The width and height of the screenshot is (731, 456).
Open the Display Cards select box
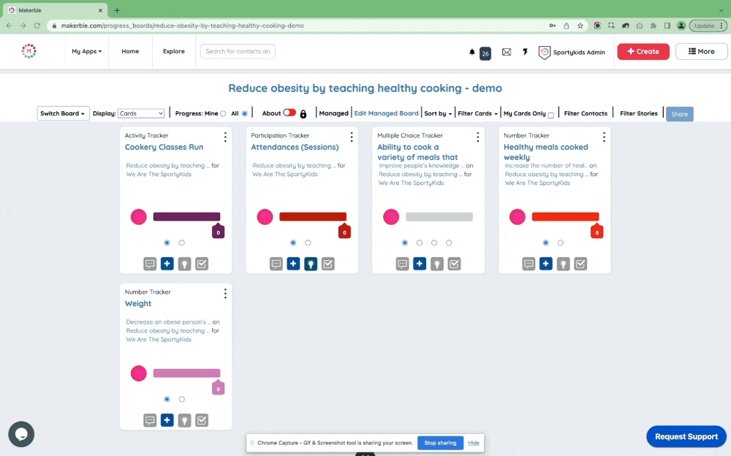click(141, 113)
